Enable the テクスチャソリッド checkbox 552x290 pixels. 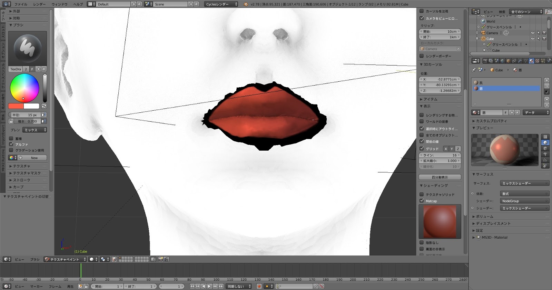click(x=422, y=194)
